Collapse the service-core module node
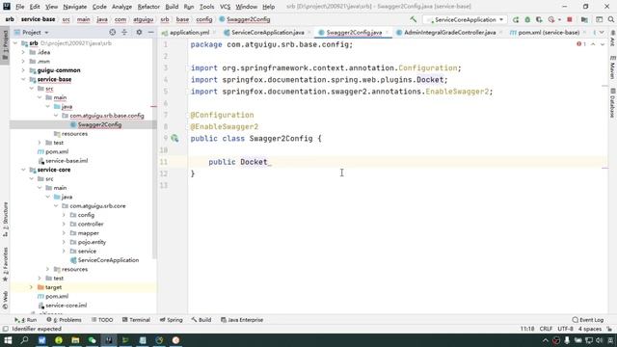 point(23,170)
